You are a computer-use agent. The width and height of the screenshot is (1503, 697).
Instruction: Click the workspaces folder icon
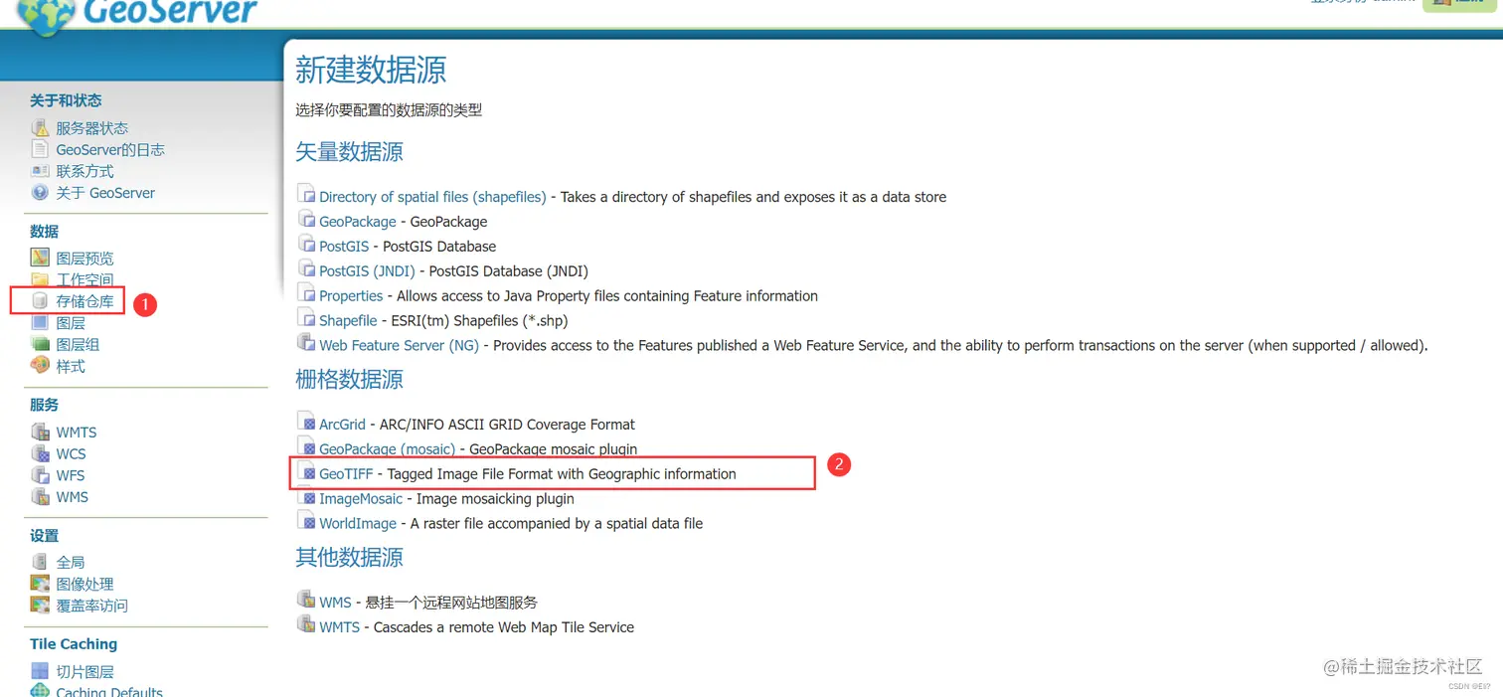coord(40,279)
